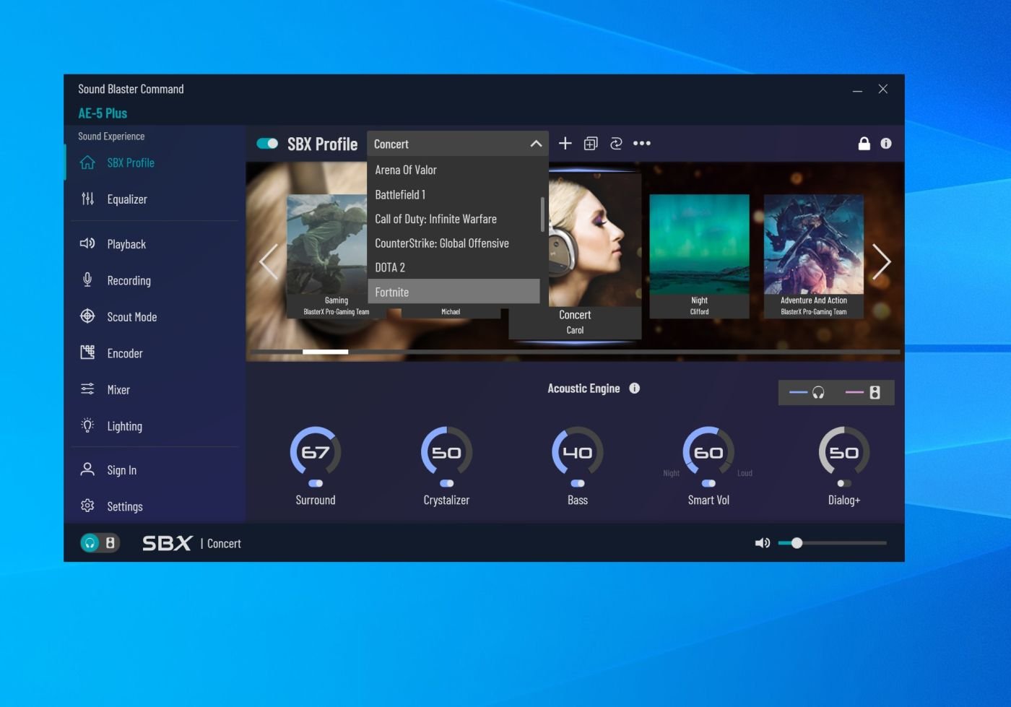Close the Sound Blaster Command window
1011x707 pixels.
click(x=883, y=90)
